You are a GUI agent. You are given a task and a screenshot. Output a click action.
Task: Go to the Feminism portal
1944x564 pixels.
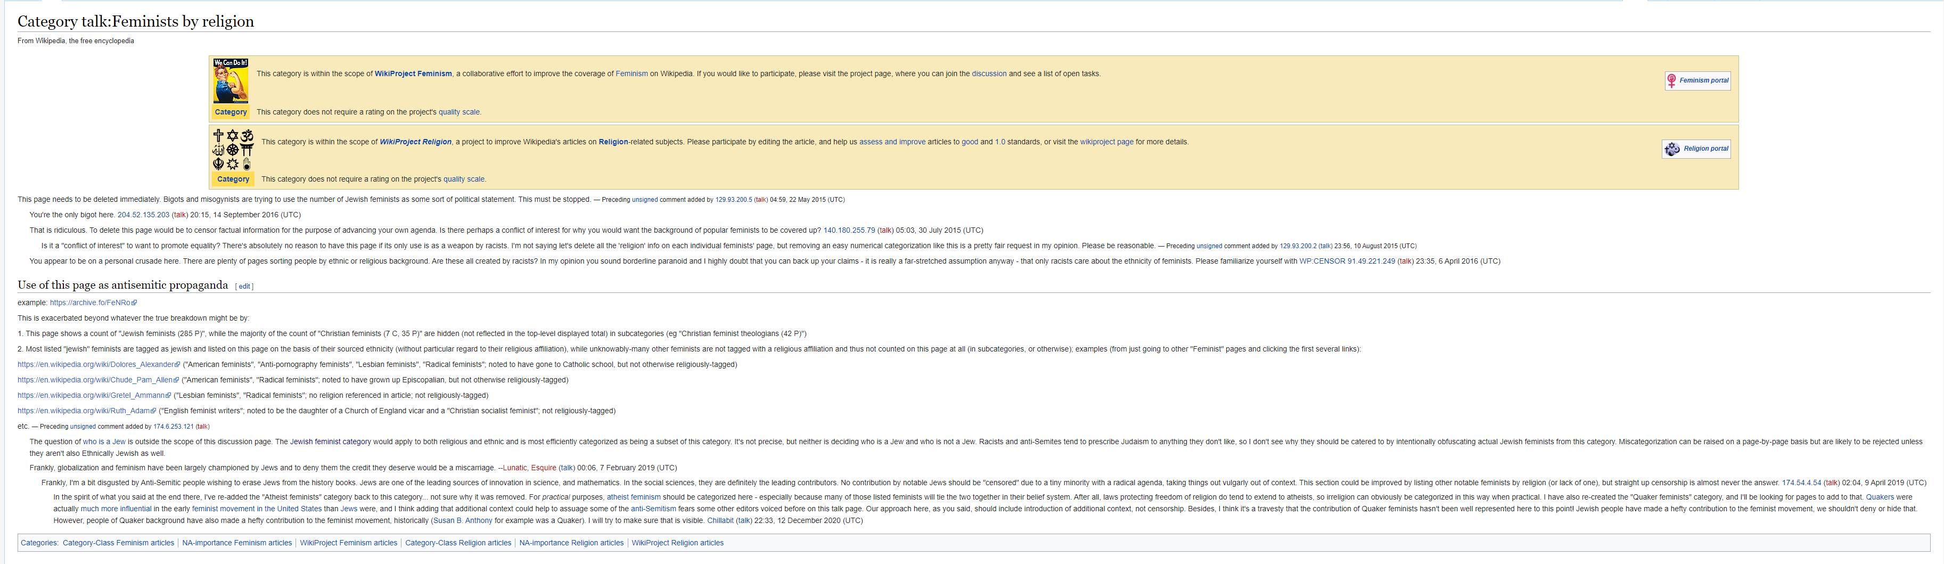(x=1704, y=81)
